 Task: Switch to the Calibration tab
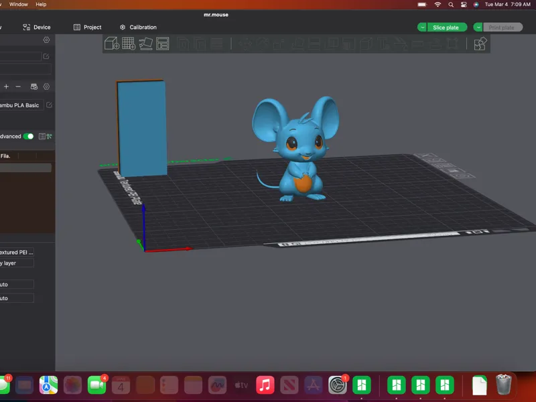tap(138, 27)
